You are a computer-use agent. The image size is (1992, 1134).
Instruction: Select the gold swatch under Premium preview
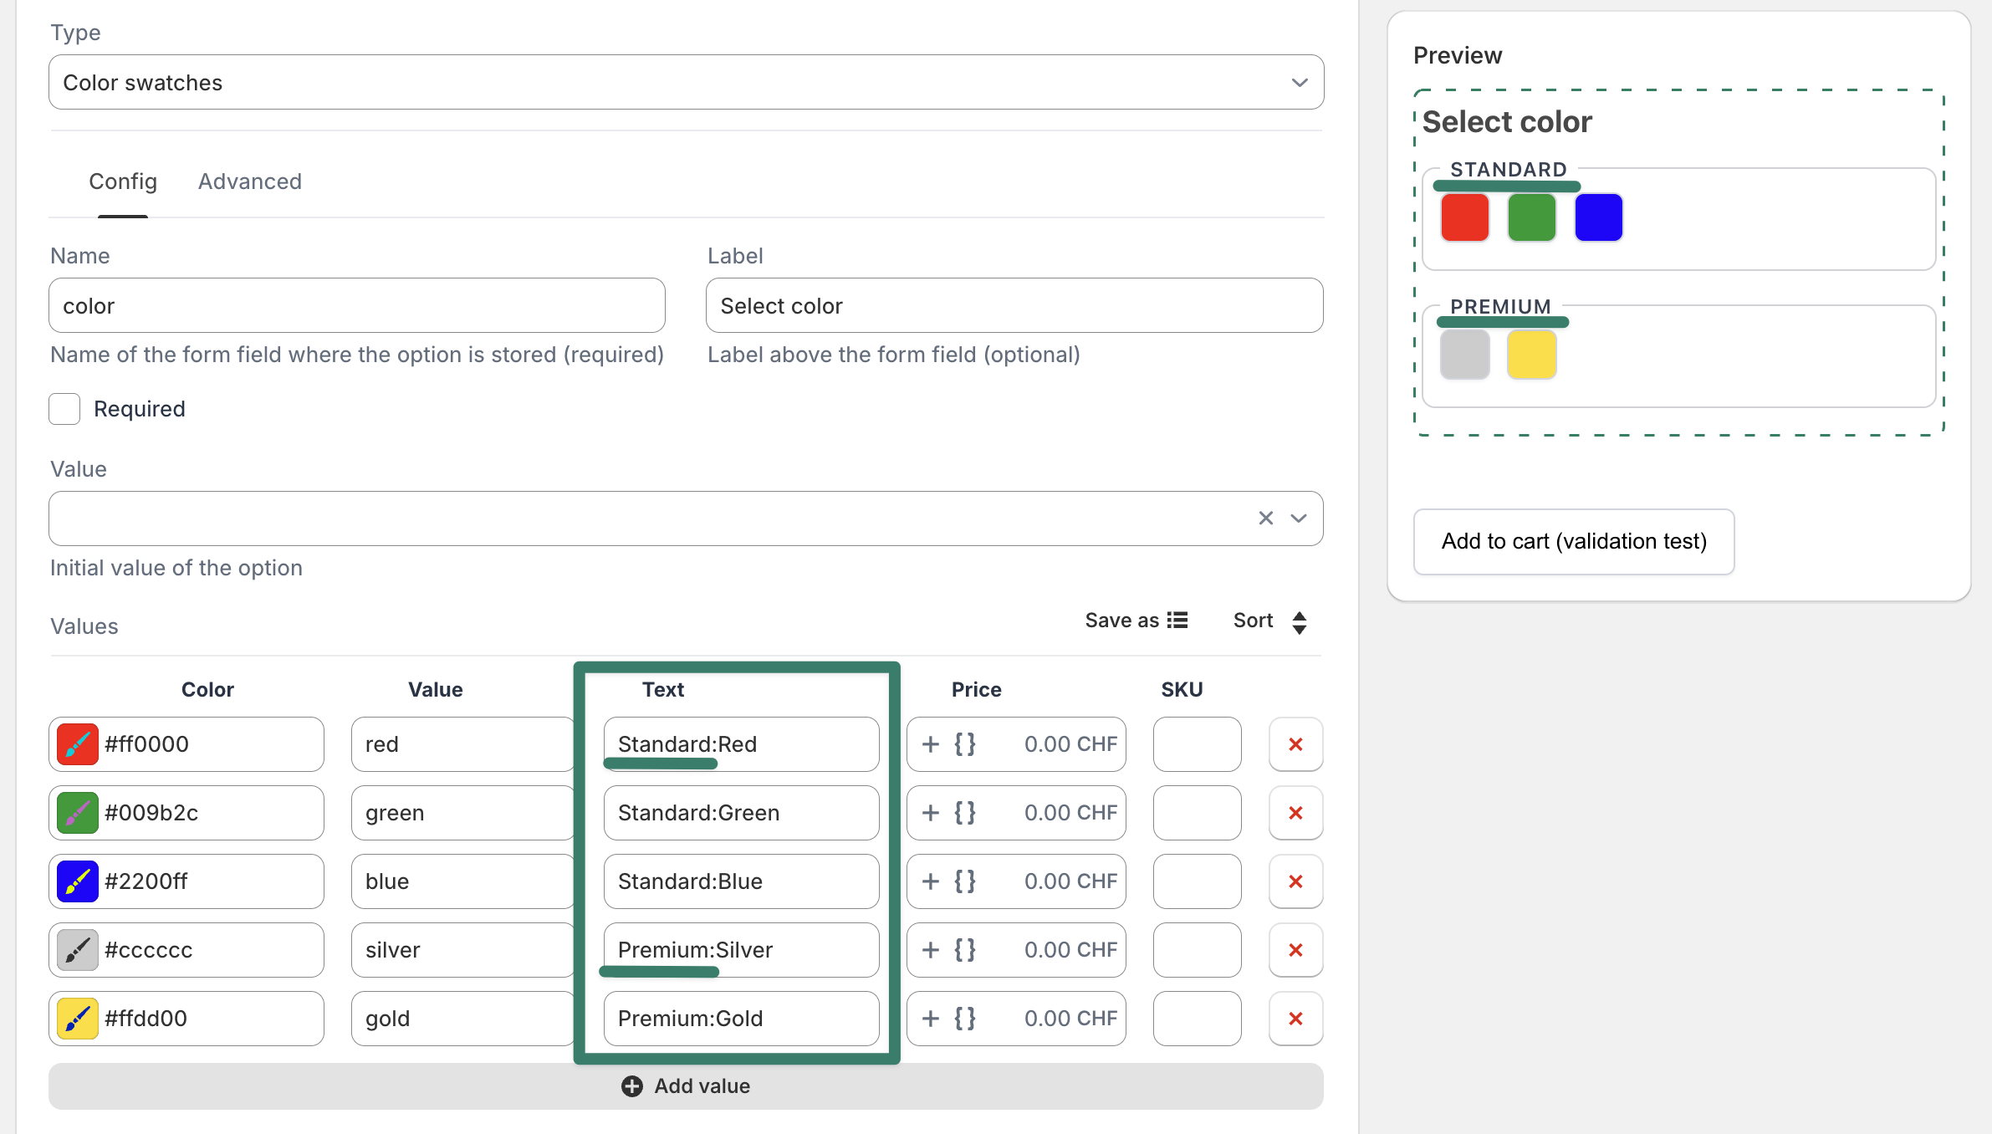(1531, 355)
